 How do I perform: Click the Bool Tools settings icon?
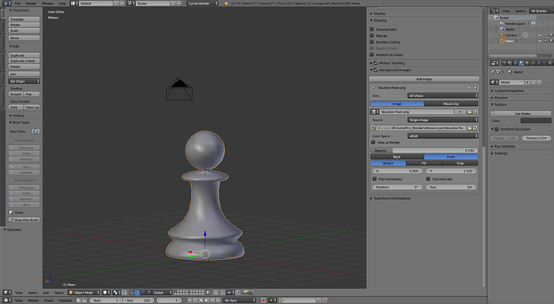click(35, 132)
